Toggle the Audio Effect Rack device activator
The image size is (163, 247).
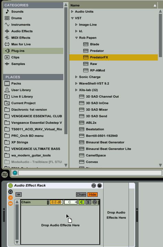10,185
